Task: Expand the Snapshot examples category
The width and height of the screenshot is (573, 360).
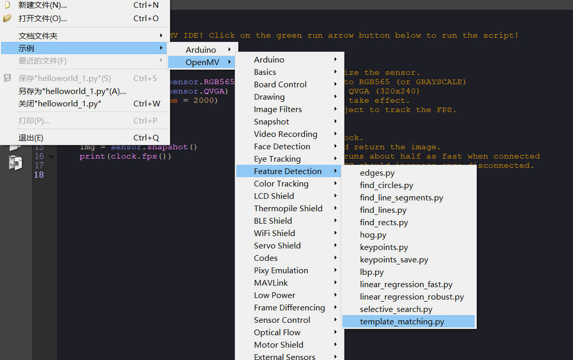Action: (x=289, y=121)
